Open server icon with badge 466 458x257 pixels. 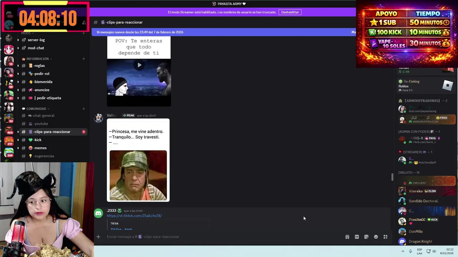[9, 130]
